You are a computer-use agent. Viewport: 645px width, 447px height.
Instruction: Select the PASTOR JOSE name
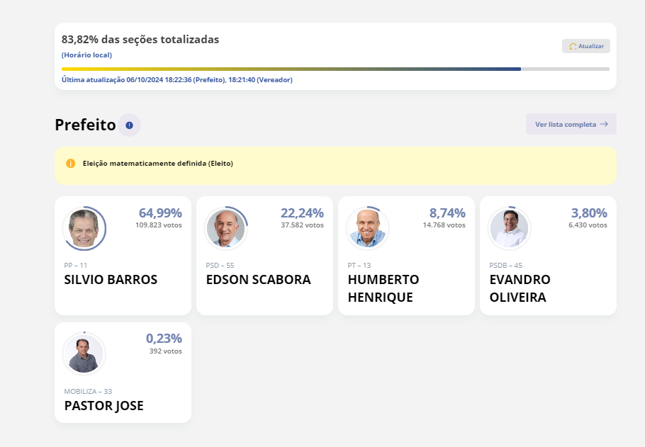click(103, 406)
